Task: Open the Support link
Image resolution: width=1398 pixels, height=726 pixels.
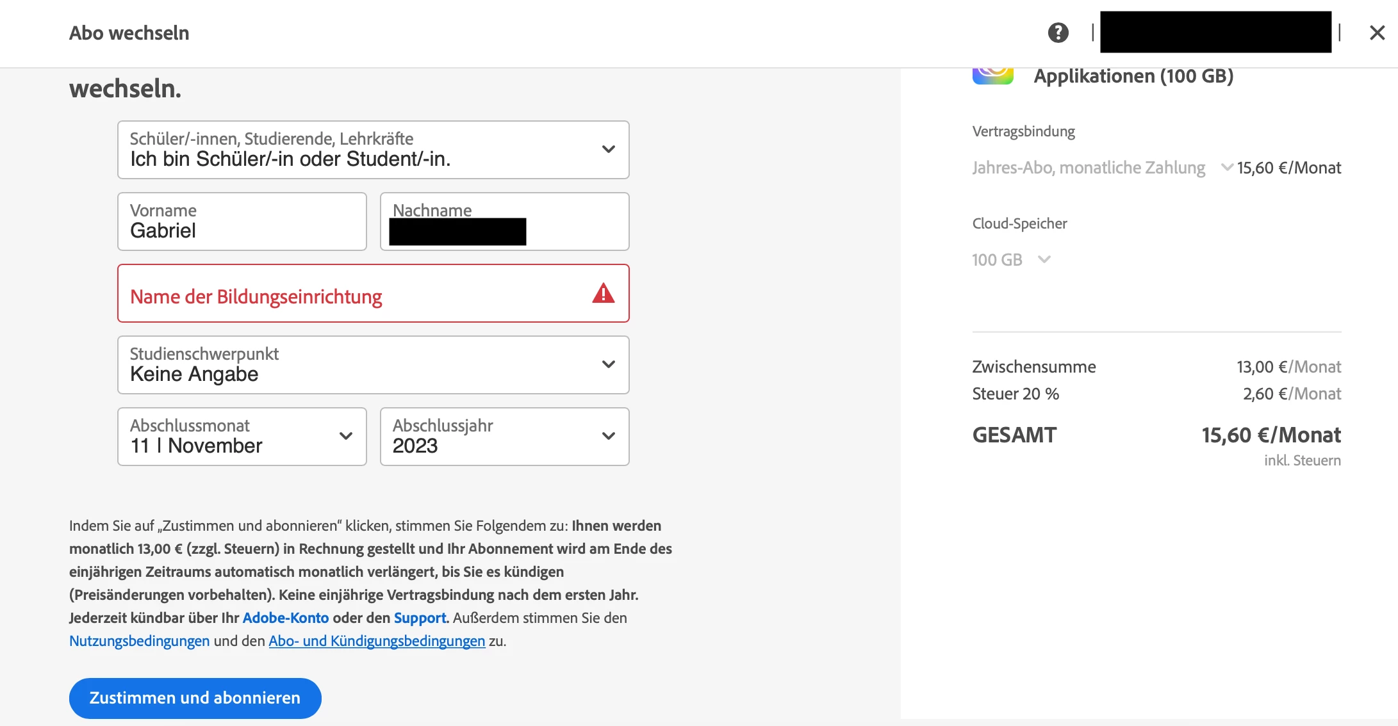Action: (420, 618)
